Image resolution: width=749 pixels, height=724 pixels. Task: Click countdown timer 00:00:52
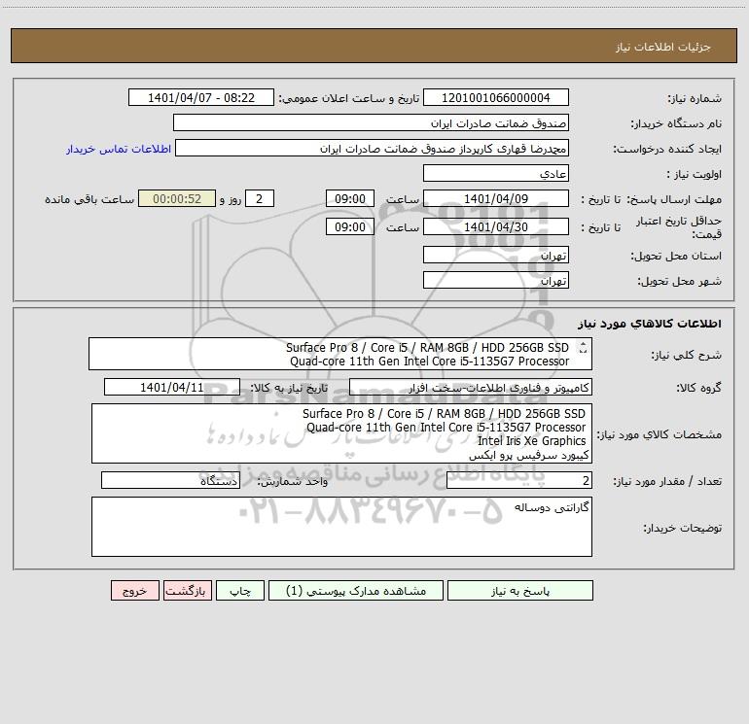click(x=177, y=198)
